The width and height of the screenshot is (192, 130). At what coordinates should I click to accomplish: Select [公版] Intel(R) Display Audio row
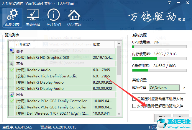62,89
